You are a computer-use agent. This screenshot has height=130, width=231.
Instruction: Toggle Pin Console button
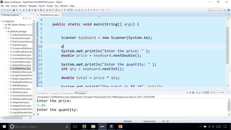click(212, 92)
